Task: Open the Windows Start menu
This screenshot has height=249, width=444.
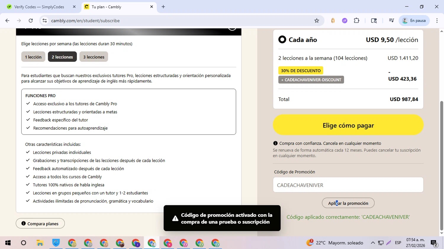Action: coord(8,243)
